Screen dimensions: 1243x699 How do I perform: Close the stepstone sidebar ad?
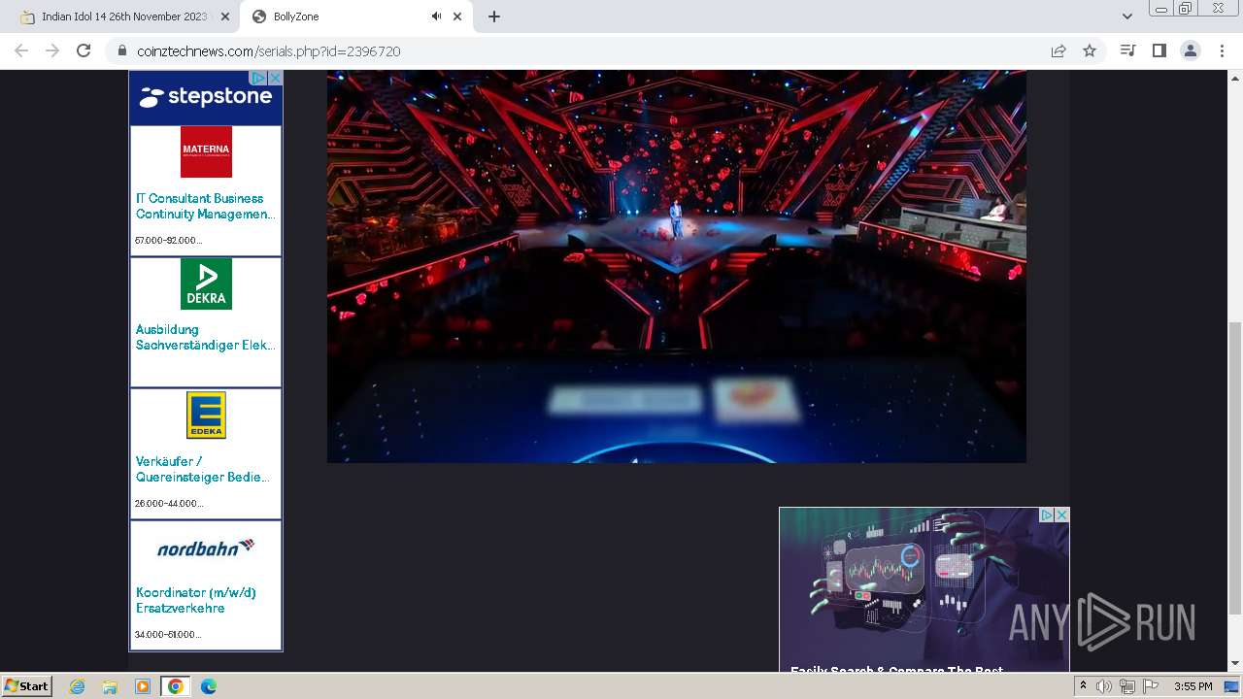pos(275,78)
